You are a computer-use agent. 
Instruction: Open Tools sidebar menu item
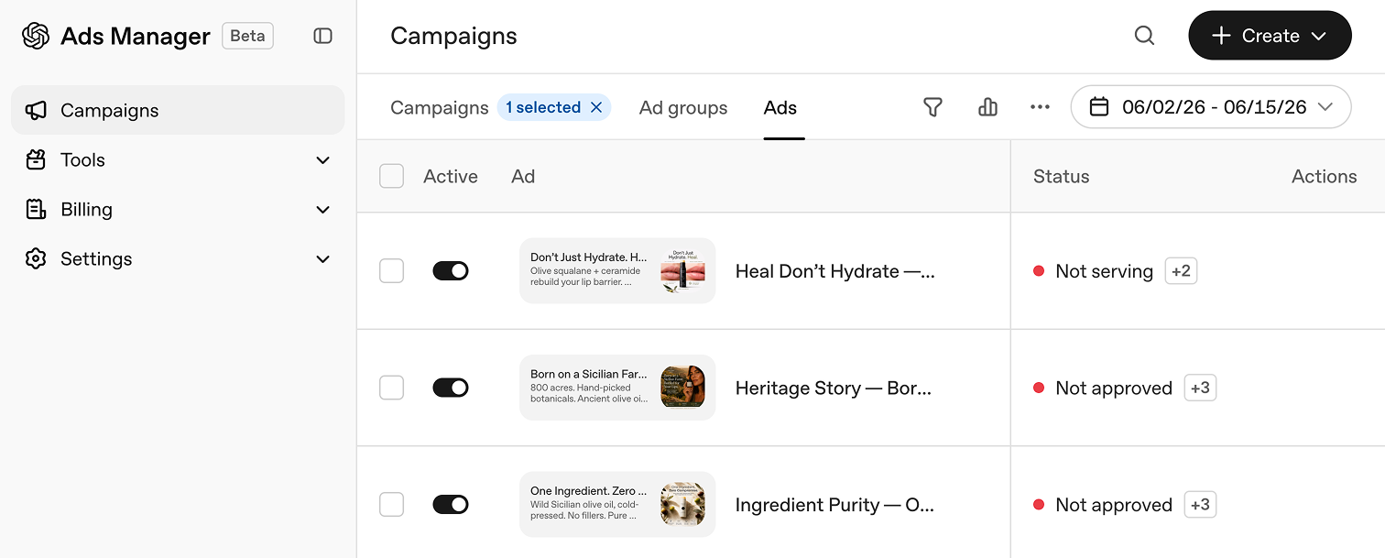(178, 159)
